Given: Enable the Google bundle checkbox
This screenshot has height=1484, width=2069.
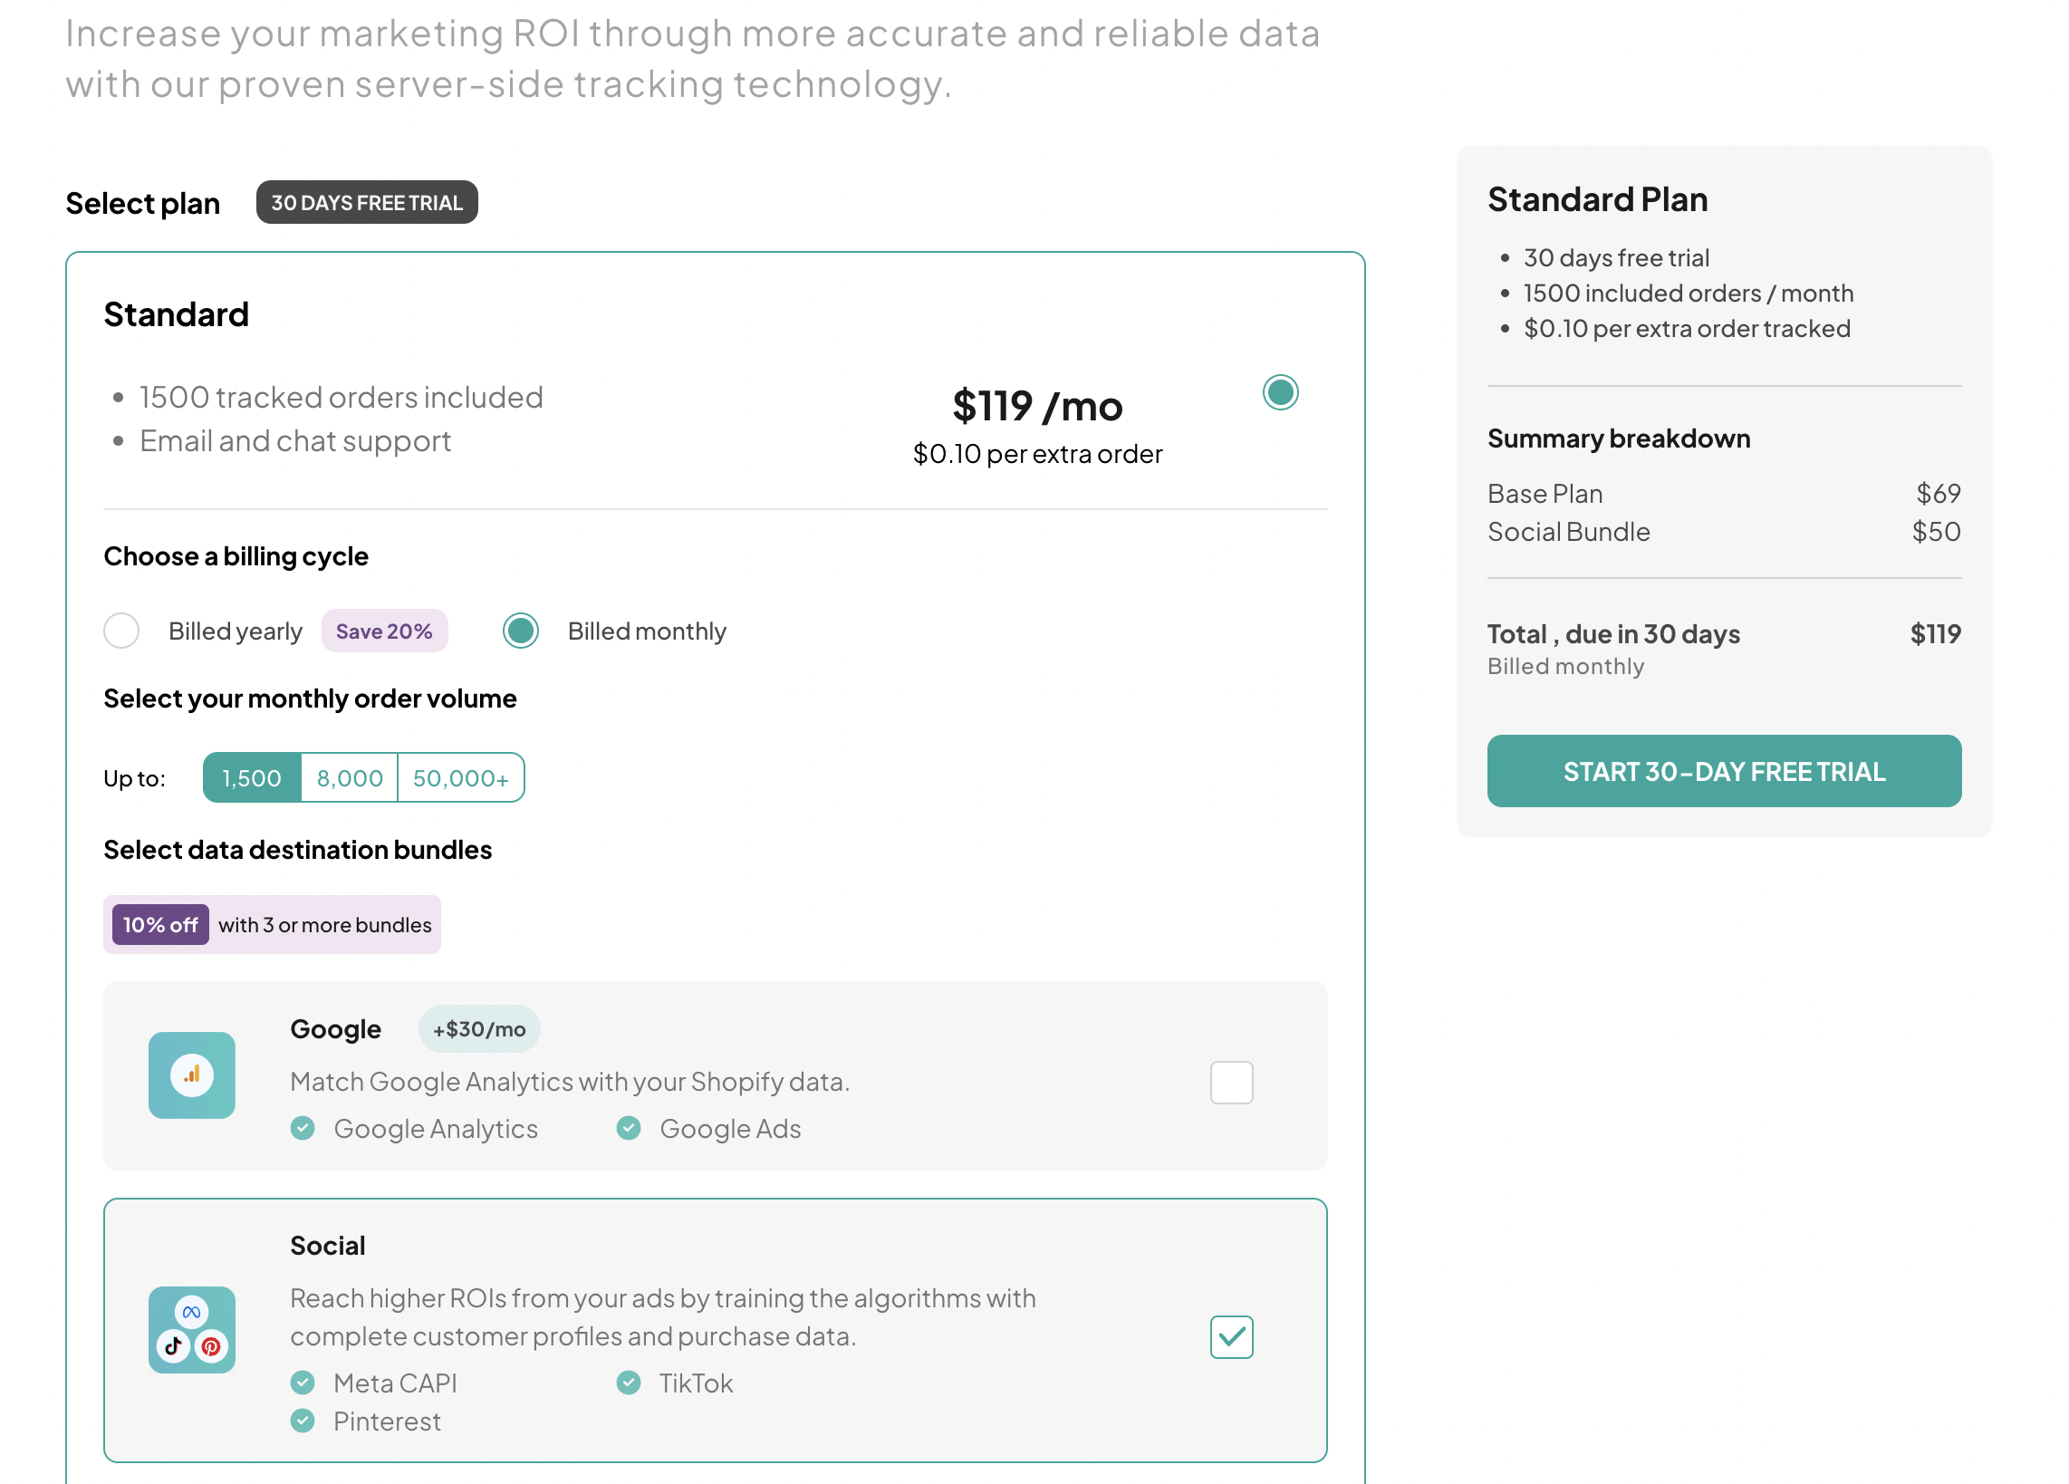Looking at the screenshot, I should [x=1232, y=1082].
